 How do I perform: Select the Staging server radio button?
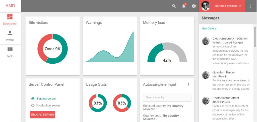[33, 99]
